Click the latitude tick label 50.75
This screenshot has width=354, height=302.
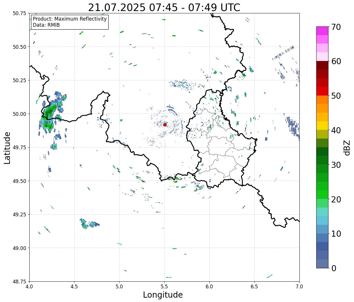pyautogui.click(x=19, y=13)
